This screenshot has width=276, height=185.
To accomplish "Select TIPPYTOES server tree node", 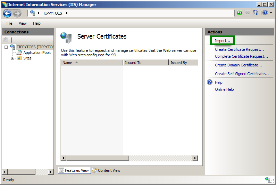I will tap(35, 47).
